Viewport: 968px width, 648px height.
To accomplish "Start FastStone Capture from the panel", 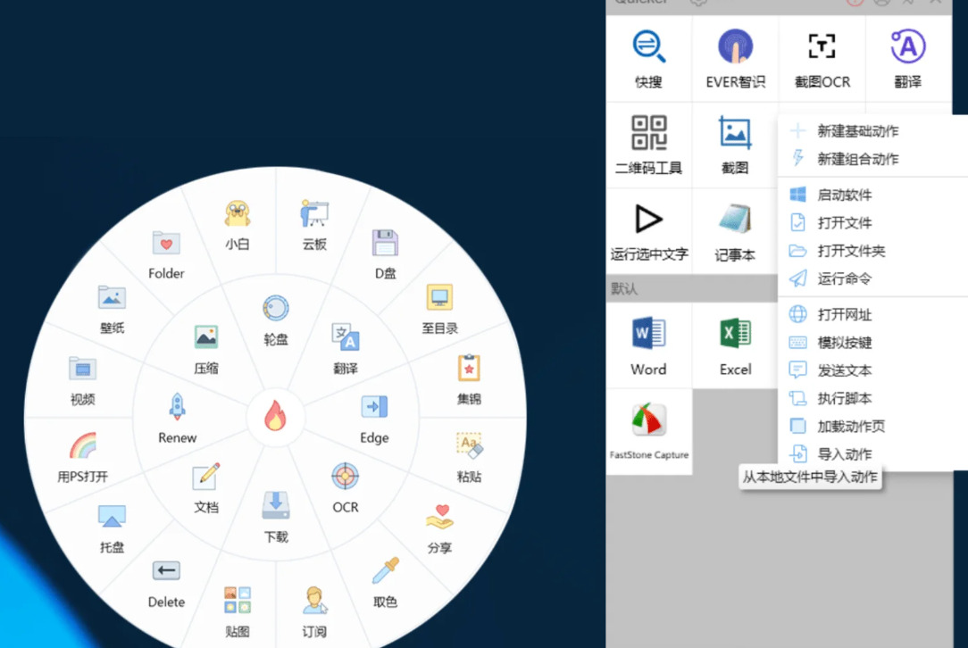I will pyautogui.click(x=649, y=431).
